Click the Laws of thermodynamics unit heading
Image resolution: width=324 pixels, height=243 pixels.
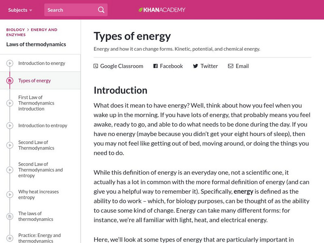36,45
